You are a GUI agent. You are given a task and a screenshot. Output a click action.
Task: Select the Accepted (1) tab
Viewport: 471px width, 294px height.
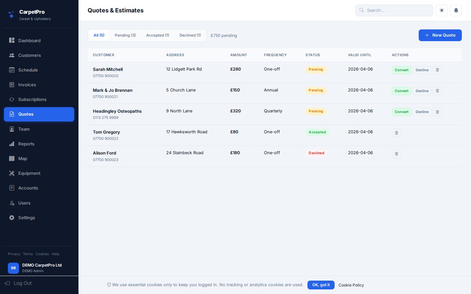point(157,35)
